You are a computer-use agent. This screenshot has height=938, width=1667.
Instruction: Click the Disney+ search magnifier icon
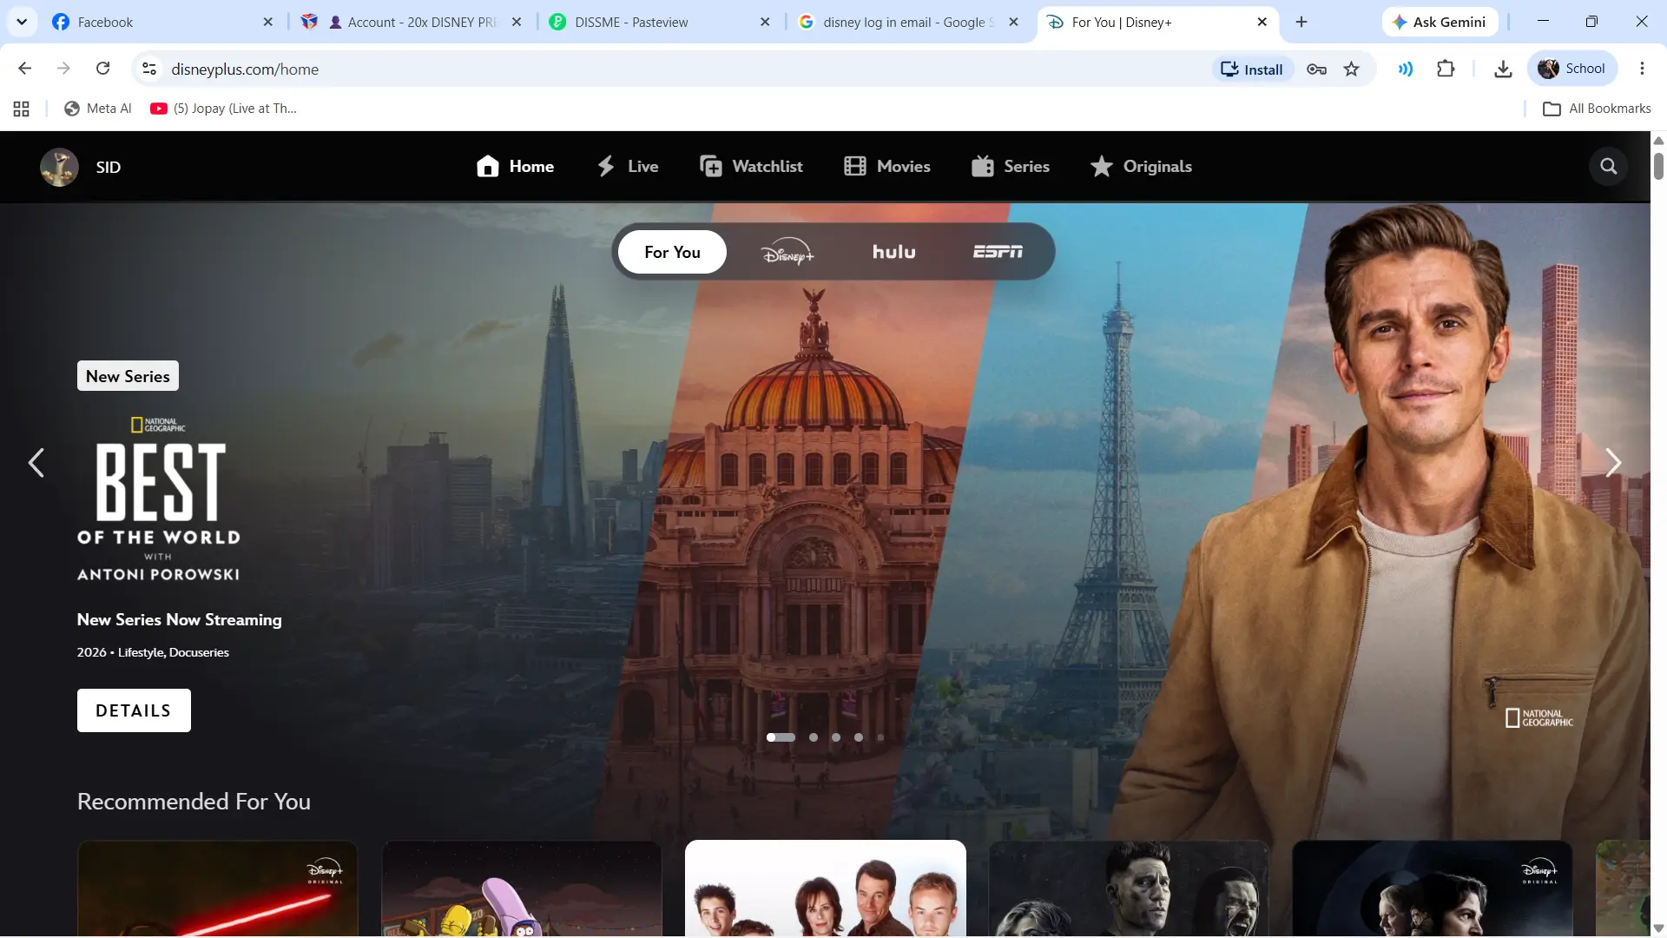point(1608,166)
